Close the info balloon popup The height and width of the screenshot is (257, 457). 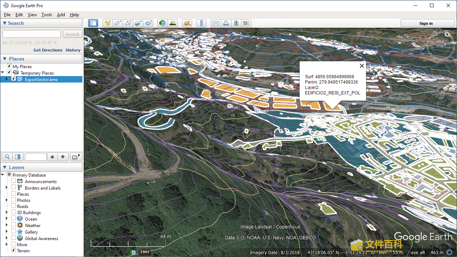click(362, 66)
